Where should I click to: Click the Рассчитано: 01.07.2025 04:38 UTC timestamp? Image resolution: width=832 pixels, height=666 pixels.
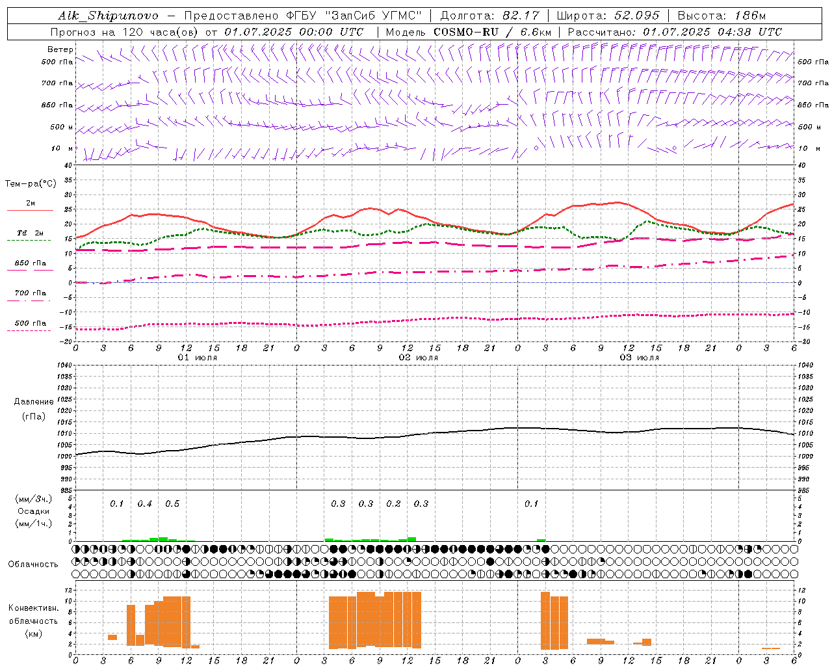pyautogui.click(x=675, y=32)
